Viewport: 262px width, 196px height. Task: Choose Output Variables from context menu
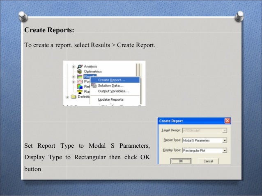[x=115, y=91]
